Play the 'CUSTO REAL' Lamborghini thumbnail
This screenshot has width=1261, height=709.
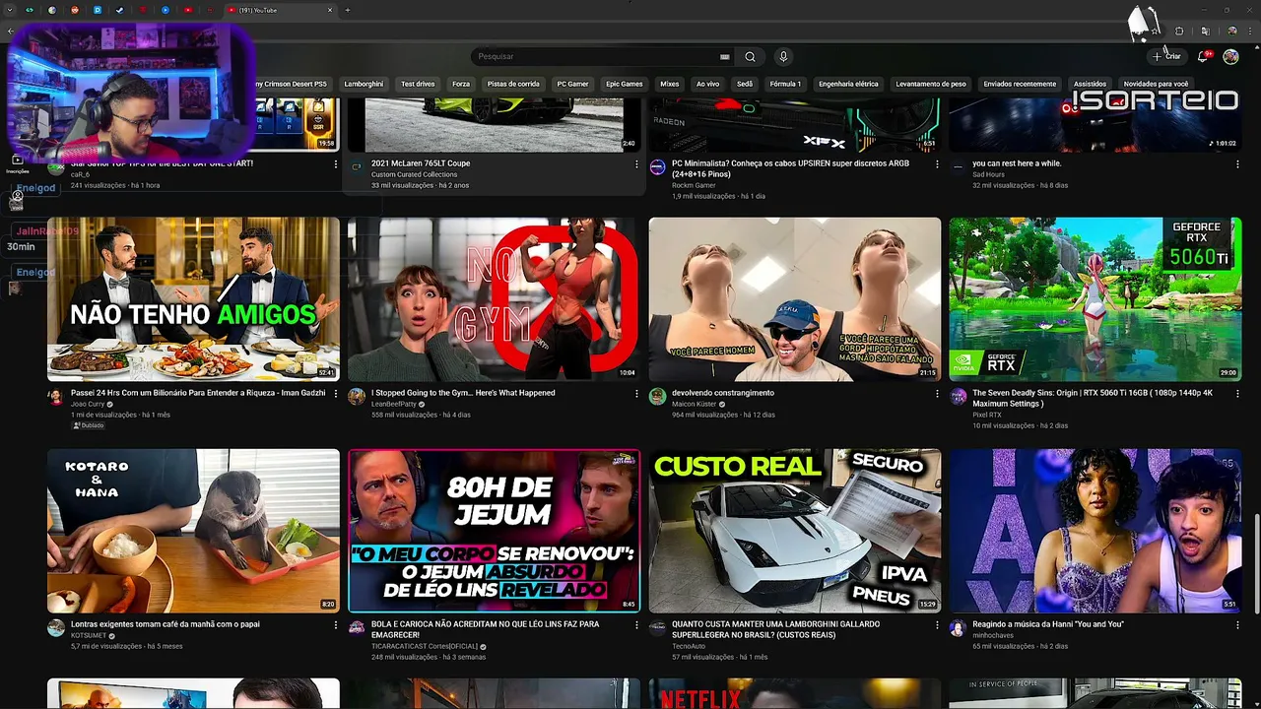pos(795,531)
